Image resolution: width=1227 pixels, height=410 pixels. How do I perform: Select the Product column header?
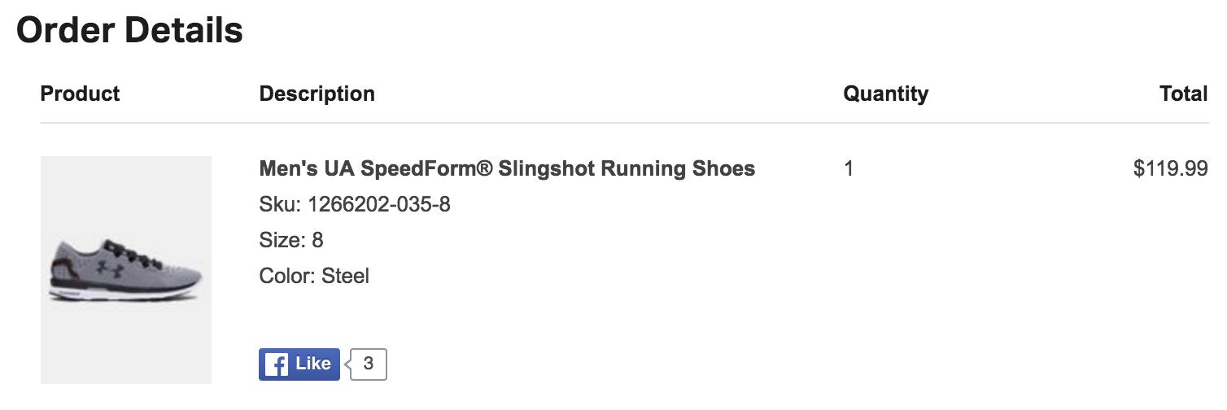[x=80, y=94]
